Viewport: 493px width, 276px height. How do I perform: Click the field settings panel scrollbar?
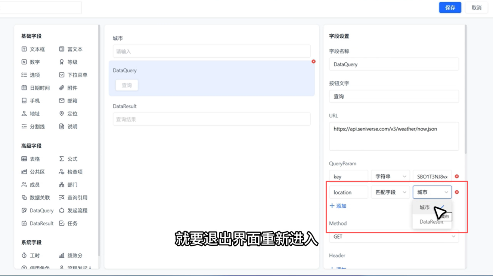pyautogui.click(x=465, y=90)
